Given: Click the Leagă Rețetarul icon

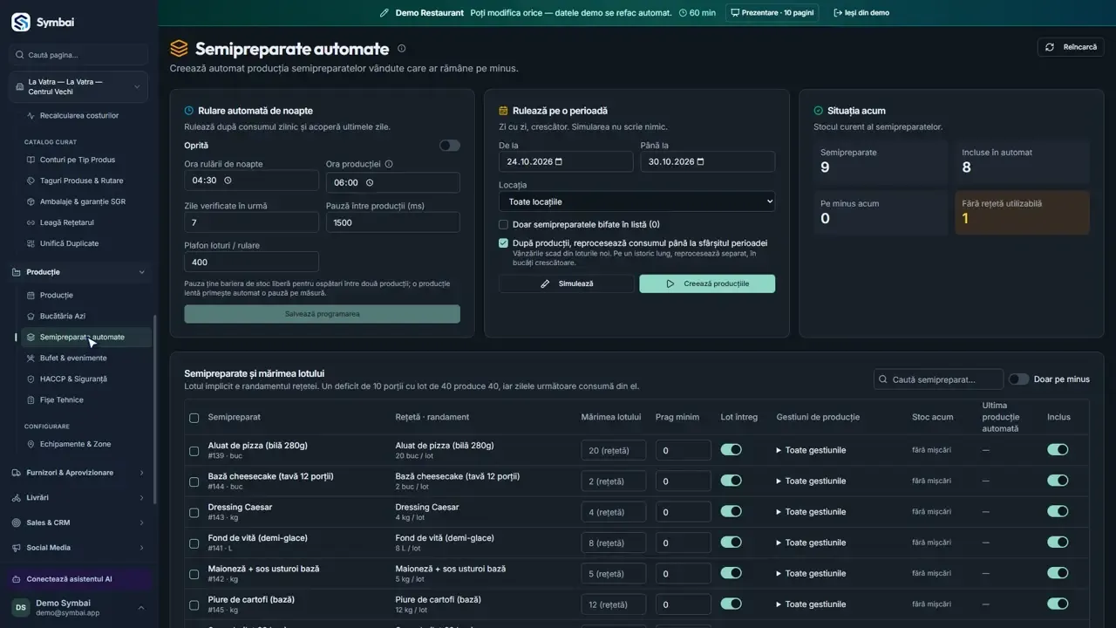Looking at the screenshot, I should coord(31,222).
